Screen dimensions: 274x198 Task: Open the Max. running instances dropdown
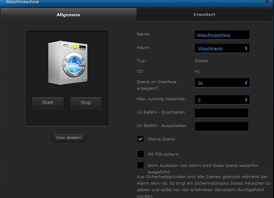pyautogui.click(x=222, y=100)
